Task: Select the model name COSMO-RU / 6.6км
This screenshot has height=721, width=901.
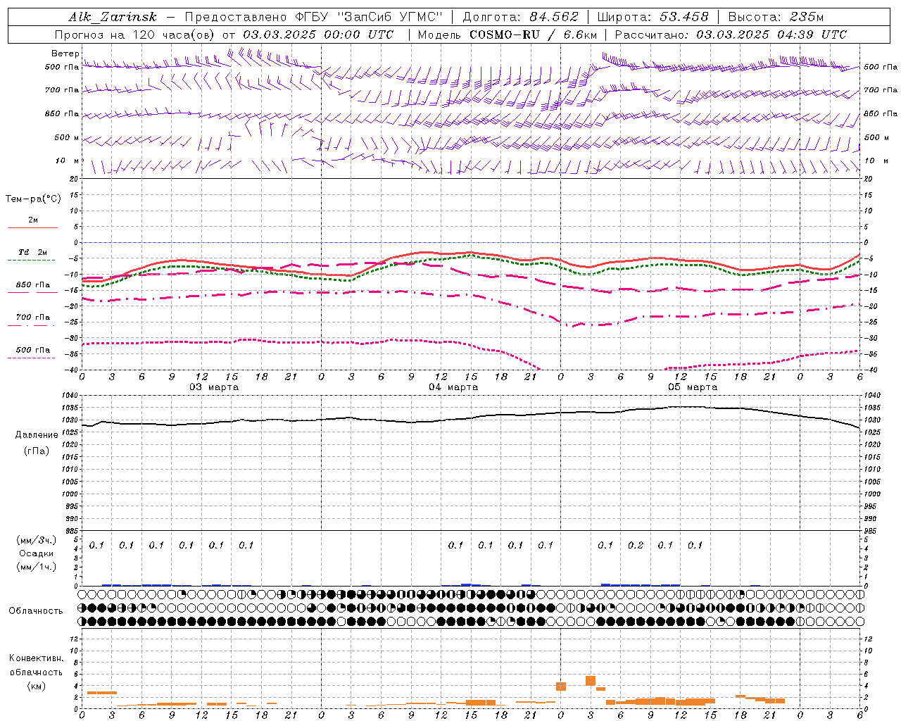Action: pyautogui.click(x=534, y=35)
